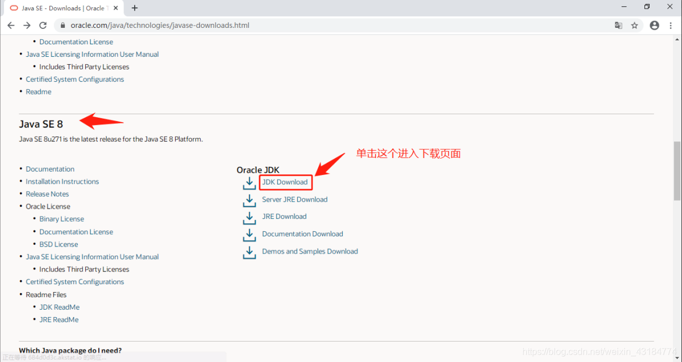The image size is (682, 362).
Task: Click the Java SE 8 heading
Action: click(x=41, y=124)
